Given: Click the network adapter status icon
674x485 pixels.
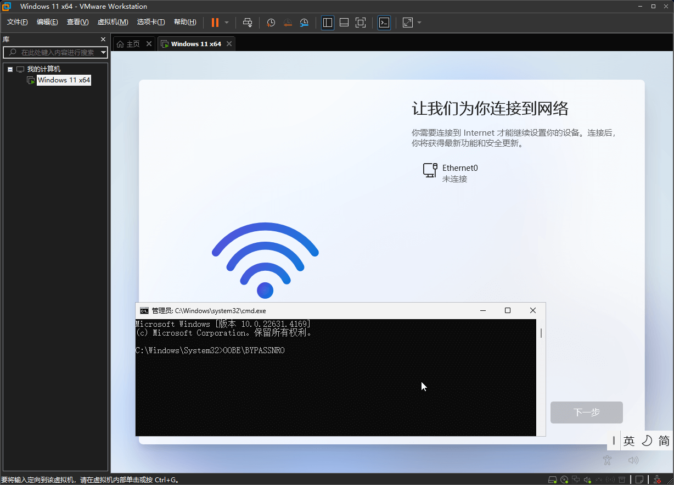Looking at the screenshot, I should point(576,480).
